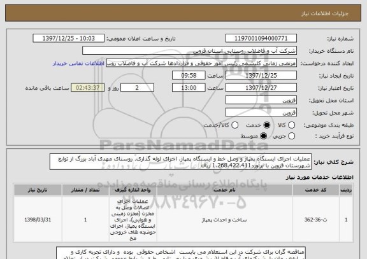The height and width of the screenshot is (259, 367).
Task: Click the تعداد / مقدار column header
Action: click(85, 190)
